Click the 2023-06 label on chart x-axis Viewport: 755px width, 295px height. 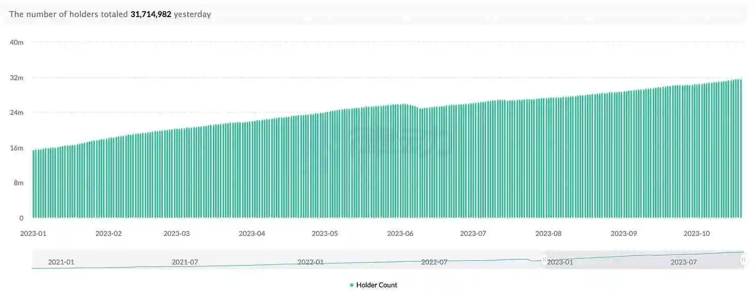[400, 233]
